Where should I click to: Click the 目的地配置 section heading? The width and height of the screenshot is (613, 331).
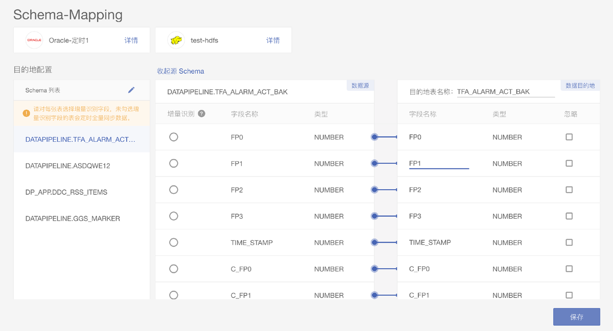click(x=33, y=69)
